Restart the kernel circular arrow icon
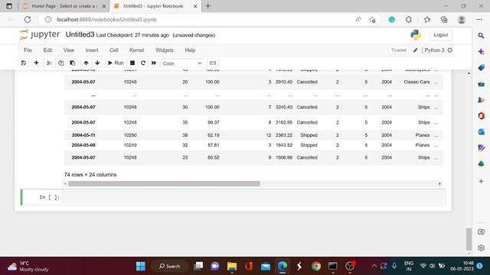490x275 pixels. (143, 63)
